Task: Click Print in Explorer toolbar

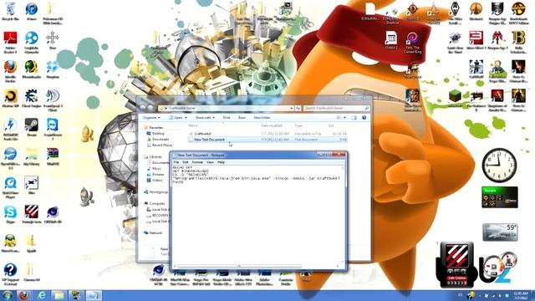Action: 227,117
